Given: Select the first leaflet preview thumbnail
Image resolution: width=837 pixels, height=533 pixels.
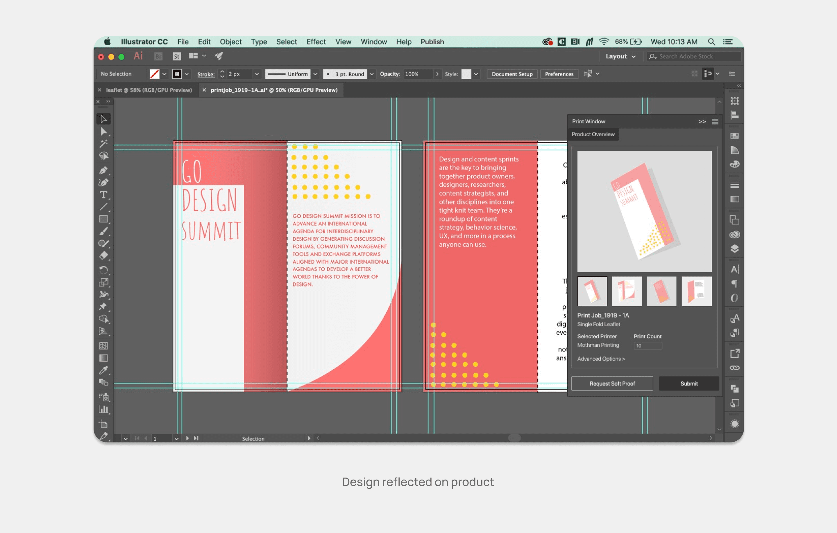Looking at the screenshot, I should click(x=592, y=291).
